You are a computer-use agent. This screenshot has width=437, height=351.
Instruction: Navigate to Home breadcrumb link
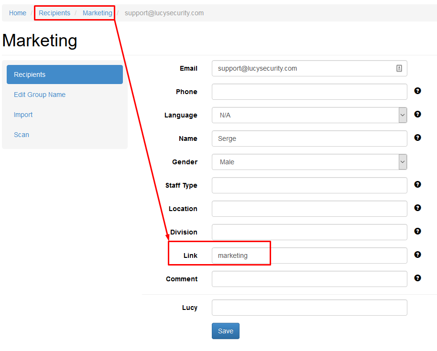(x=18, y=13)
